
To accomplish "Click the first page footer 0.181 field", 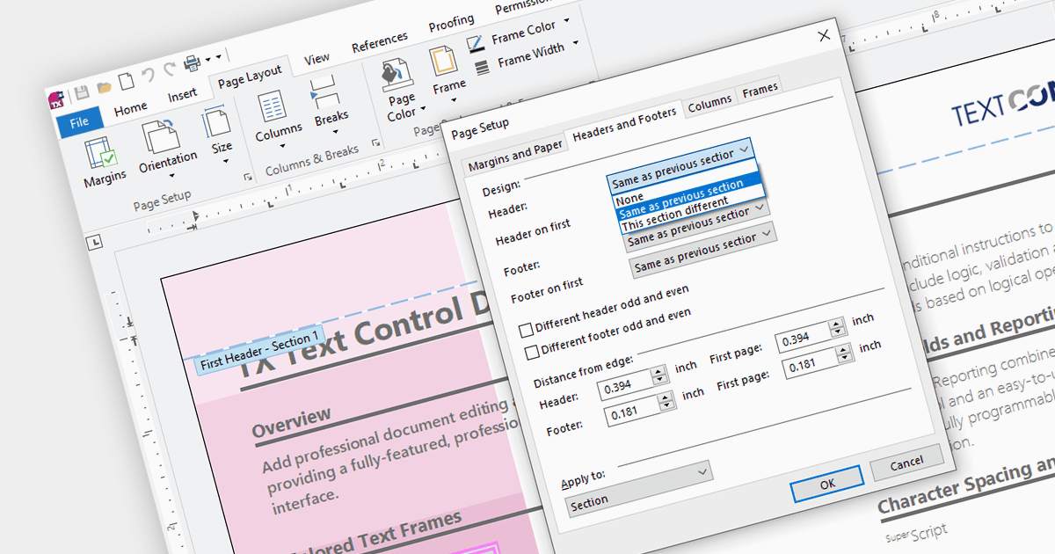I will click(x=810, y=361).
